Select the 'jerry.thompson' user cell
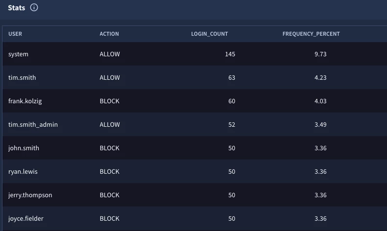Viewport: 387px width, 231px height. pyautogui.click(x=30, y=195)
